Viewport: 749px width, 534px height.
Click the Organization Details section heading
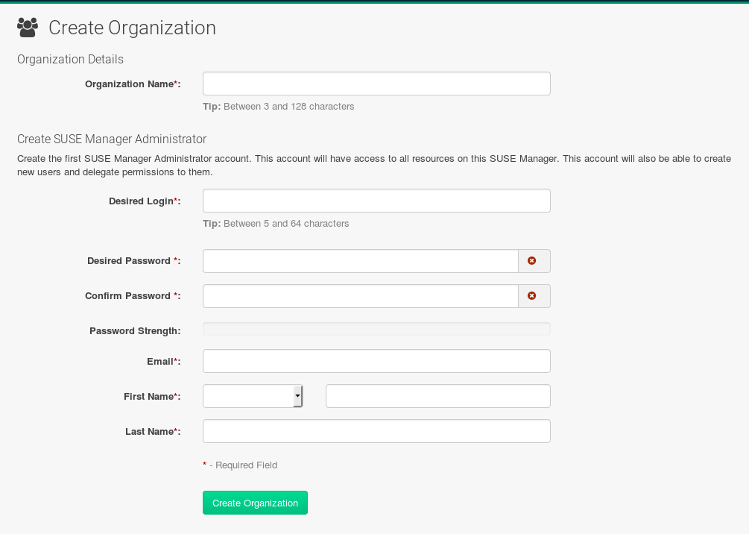pyautogui.click(x=70, y=59)
